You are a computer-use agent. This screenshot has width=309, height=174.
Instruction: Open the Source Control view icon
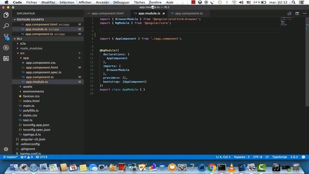[6, 37]
